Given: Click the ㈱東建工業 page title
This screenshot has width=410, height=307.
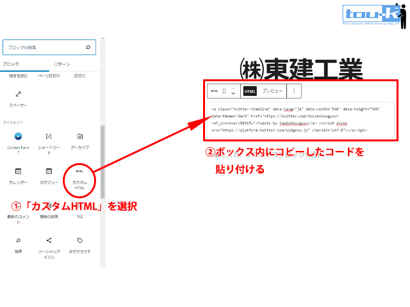Looking at the screenshot, I should pos(300,69).
